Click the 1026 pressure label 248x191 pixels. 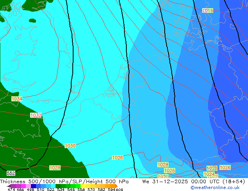point(169,170)
